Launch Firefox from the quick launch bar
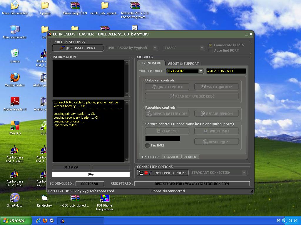The width and height of the screenshot is (301, 225). pos(45,221)
